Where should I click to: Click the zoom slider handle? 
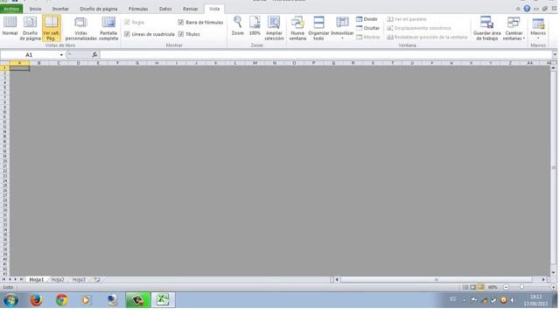522,287
